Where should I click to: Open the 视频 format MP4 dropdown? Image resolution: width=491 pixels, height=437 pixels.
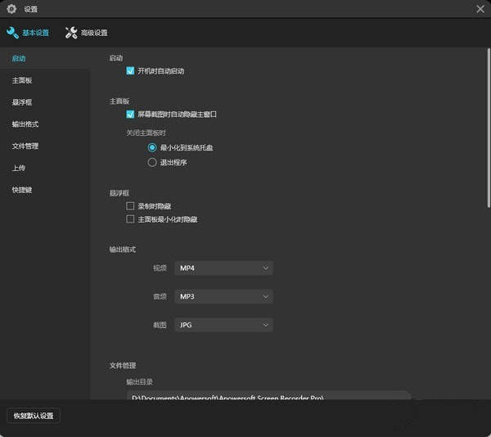coord(223,268)
